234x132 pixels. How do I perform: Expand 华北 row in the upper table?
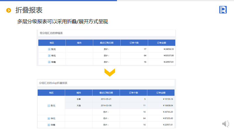[49, 55]
